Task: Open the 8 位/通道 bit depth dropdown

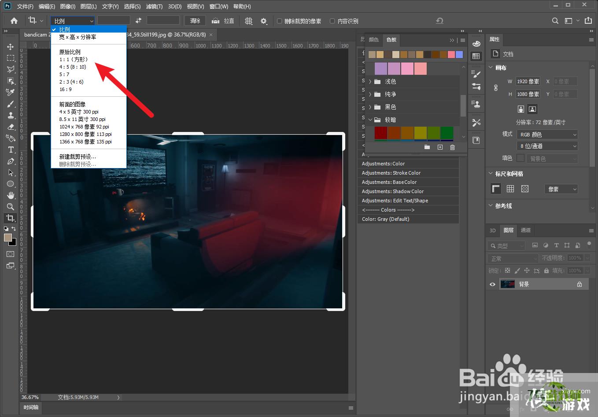Action: click(547, 146)
